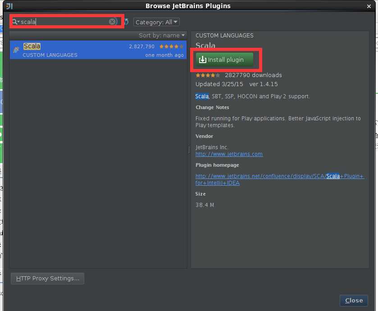
Task: Open the Category: All dropdown
Action: click(156, 22)
